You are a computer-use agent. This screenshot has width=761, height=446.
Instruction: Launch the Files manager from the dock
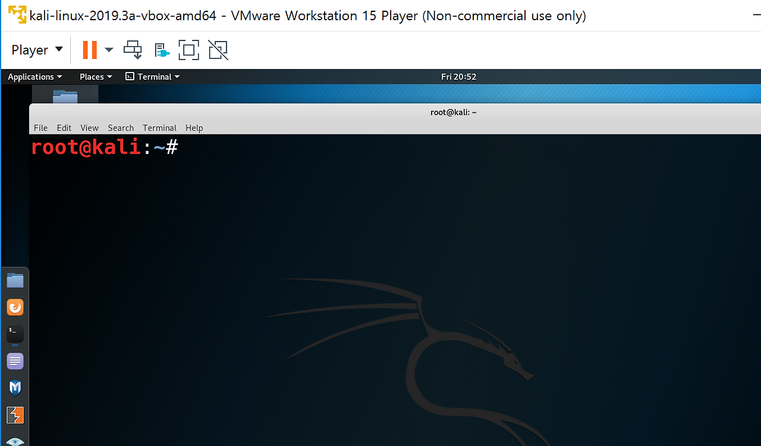(x=15, y=280)
